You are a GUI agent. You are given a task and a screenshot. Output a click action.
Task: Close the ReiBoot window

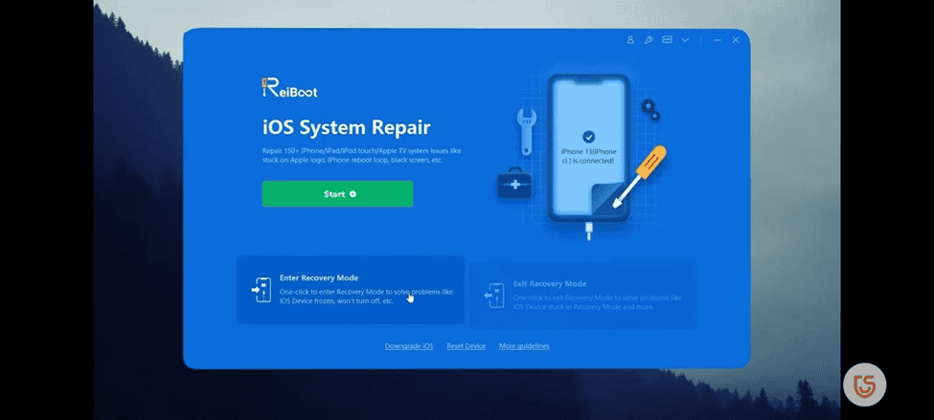click(x=736, y=40)
